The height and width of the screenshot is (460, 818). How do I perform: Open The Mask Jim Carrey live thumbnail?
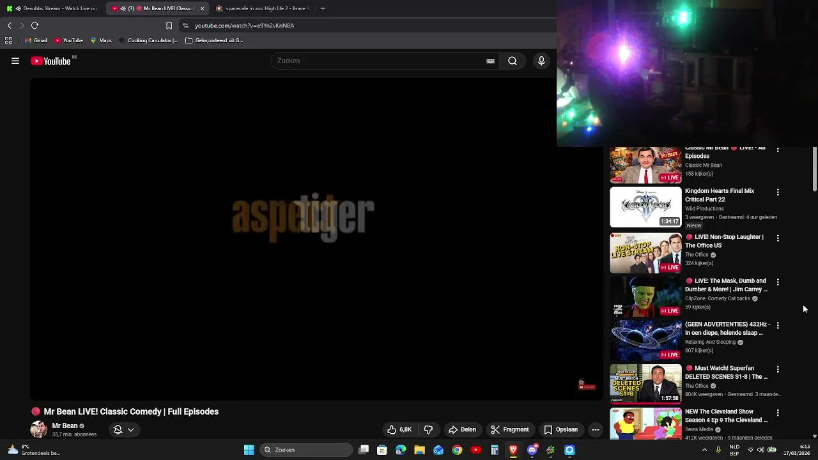pos(645,297)
